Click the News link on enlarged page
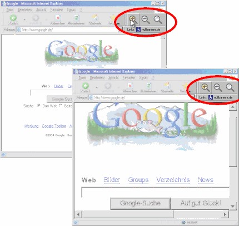 [x=206, y=180]
